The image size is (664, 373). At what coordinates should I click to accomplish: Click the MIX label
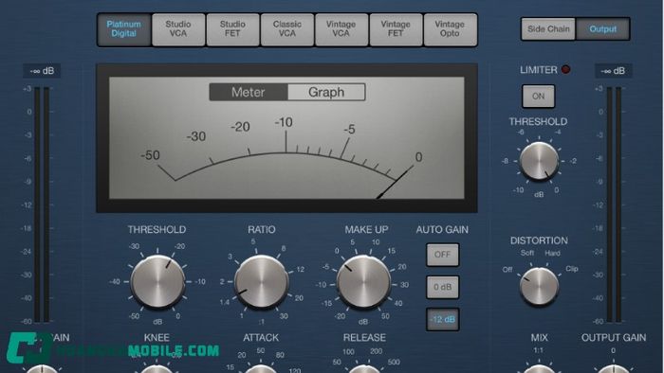coord(539,338)
